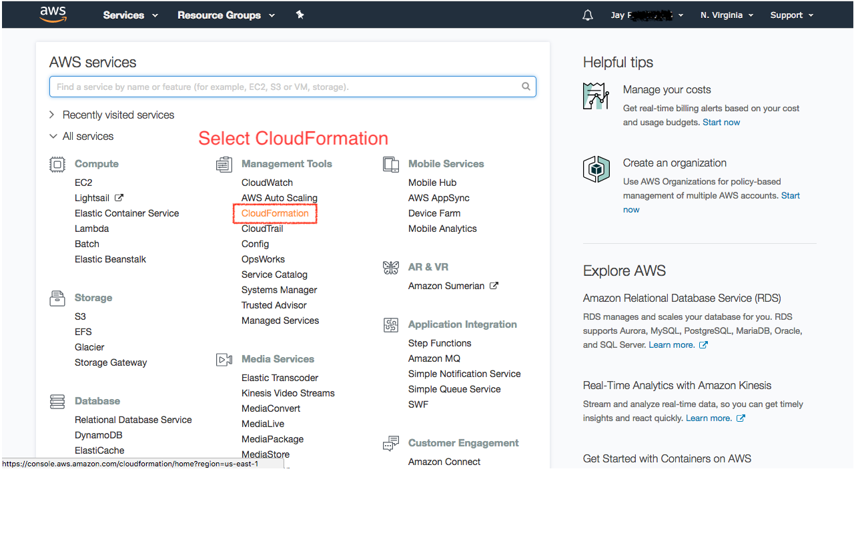Viewport: 854px width, 533px height.
Task: Expand Recently visited services
Action: 112,115
